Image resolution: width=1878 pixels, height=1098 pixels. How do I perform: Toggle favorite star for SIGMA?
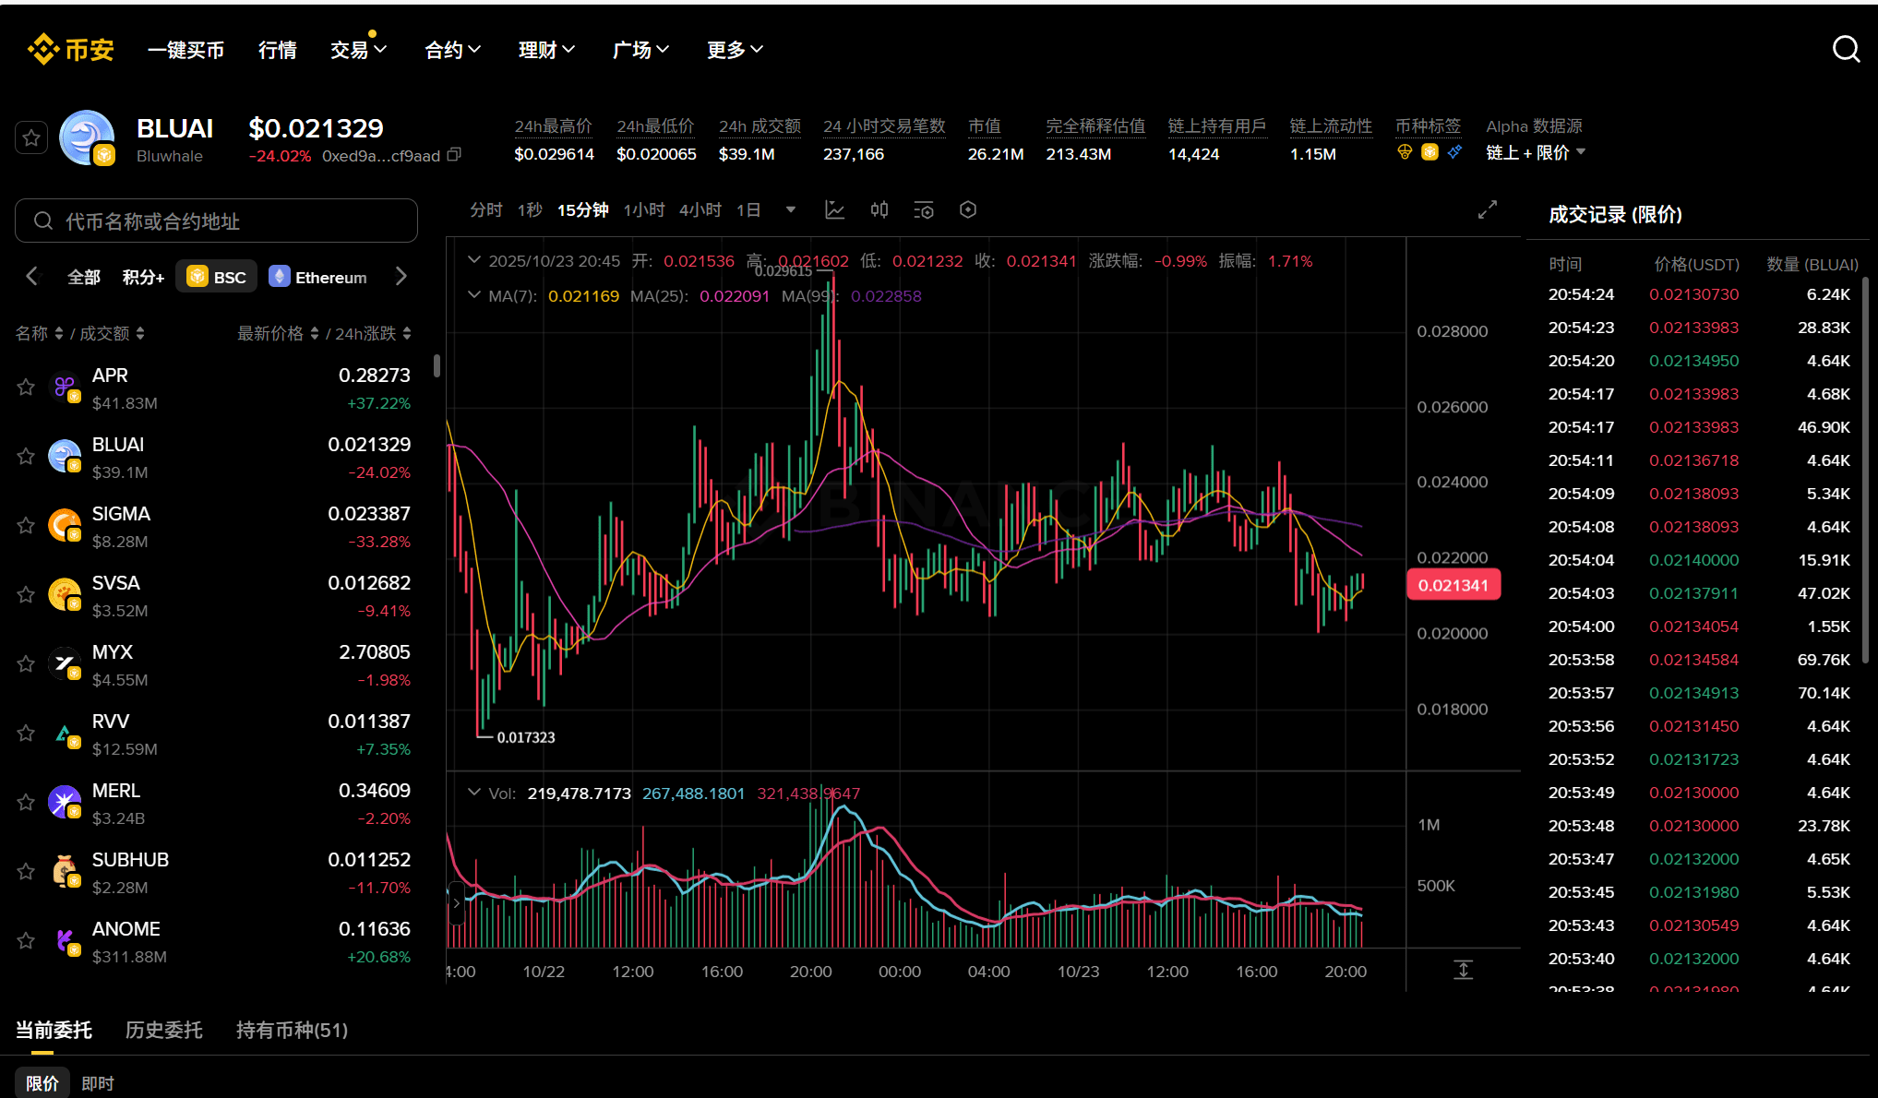(x=26, y=526)
